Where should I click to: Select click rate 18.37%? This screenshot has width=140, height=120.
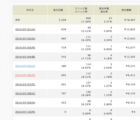(86, 86)
